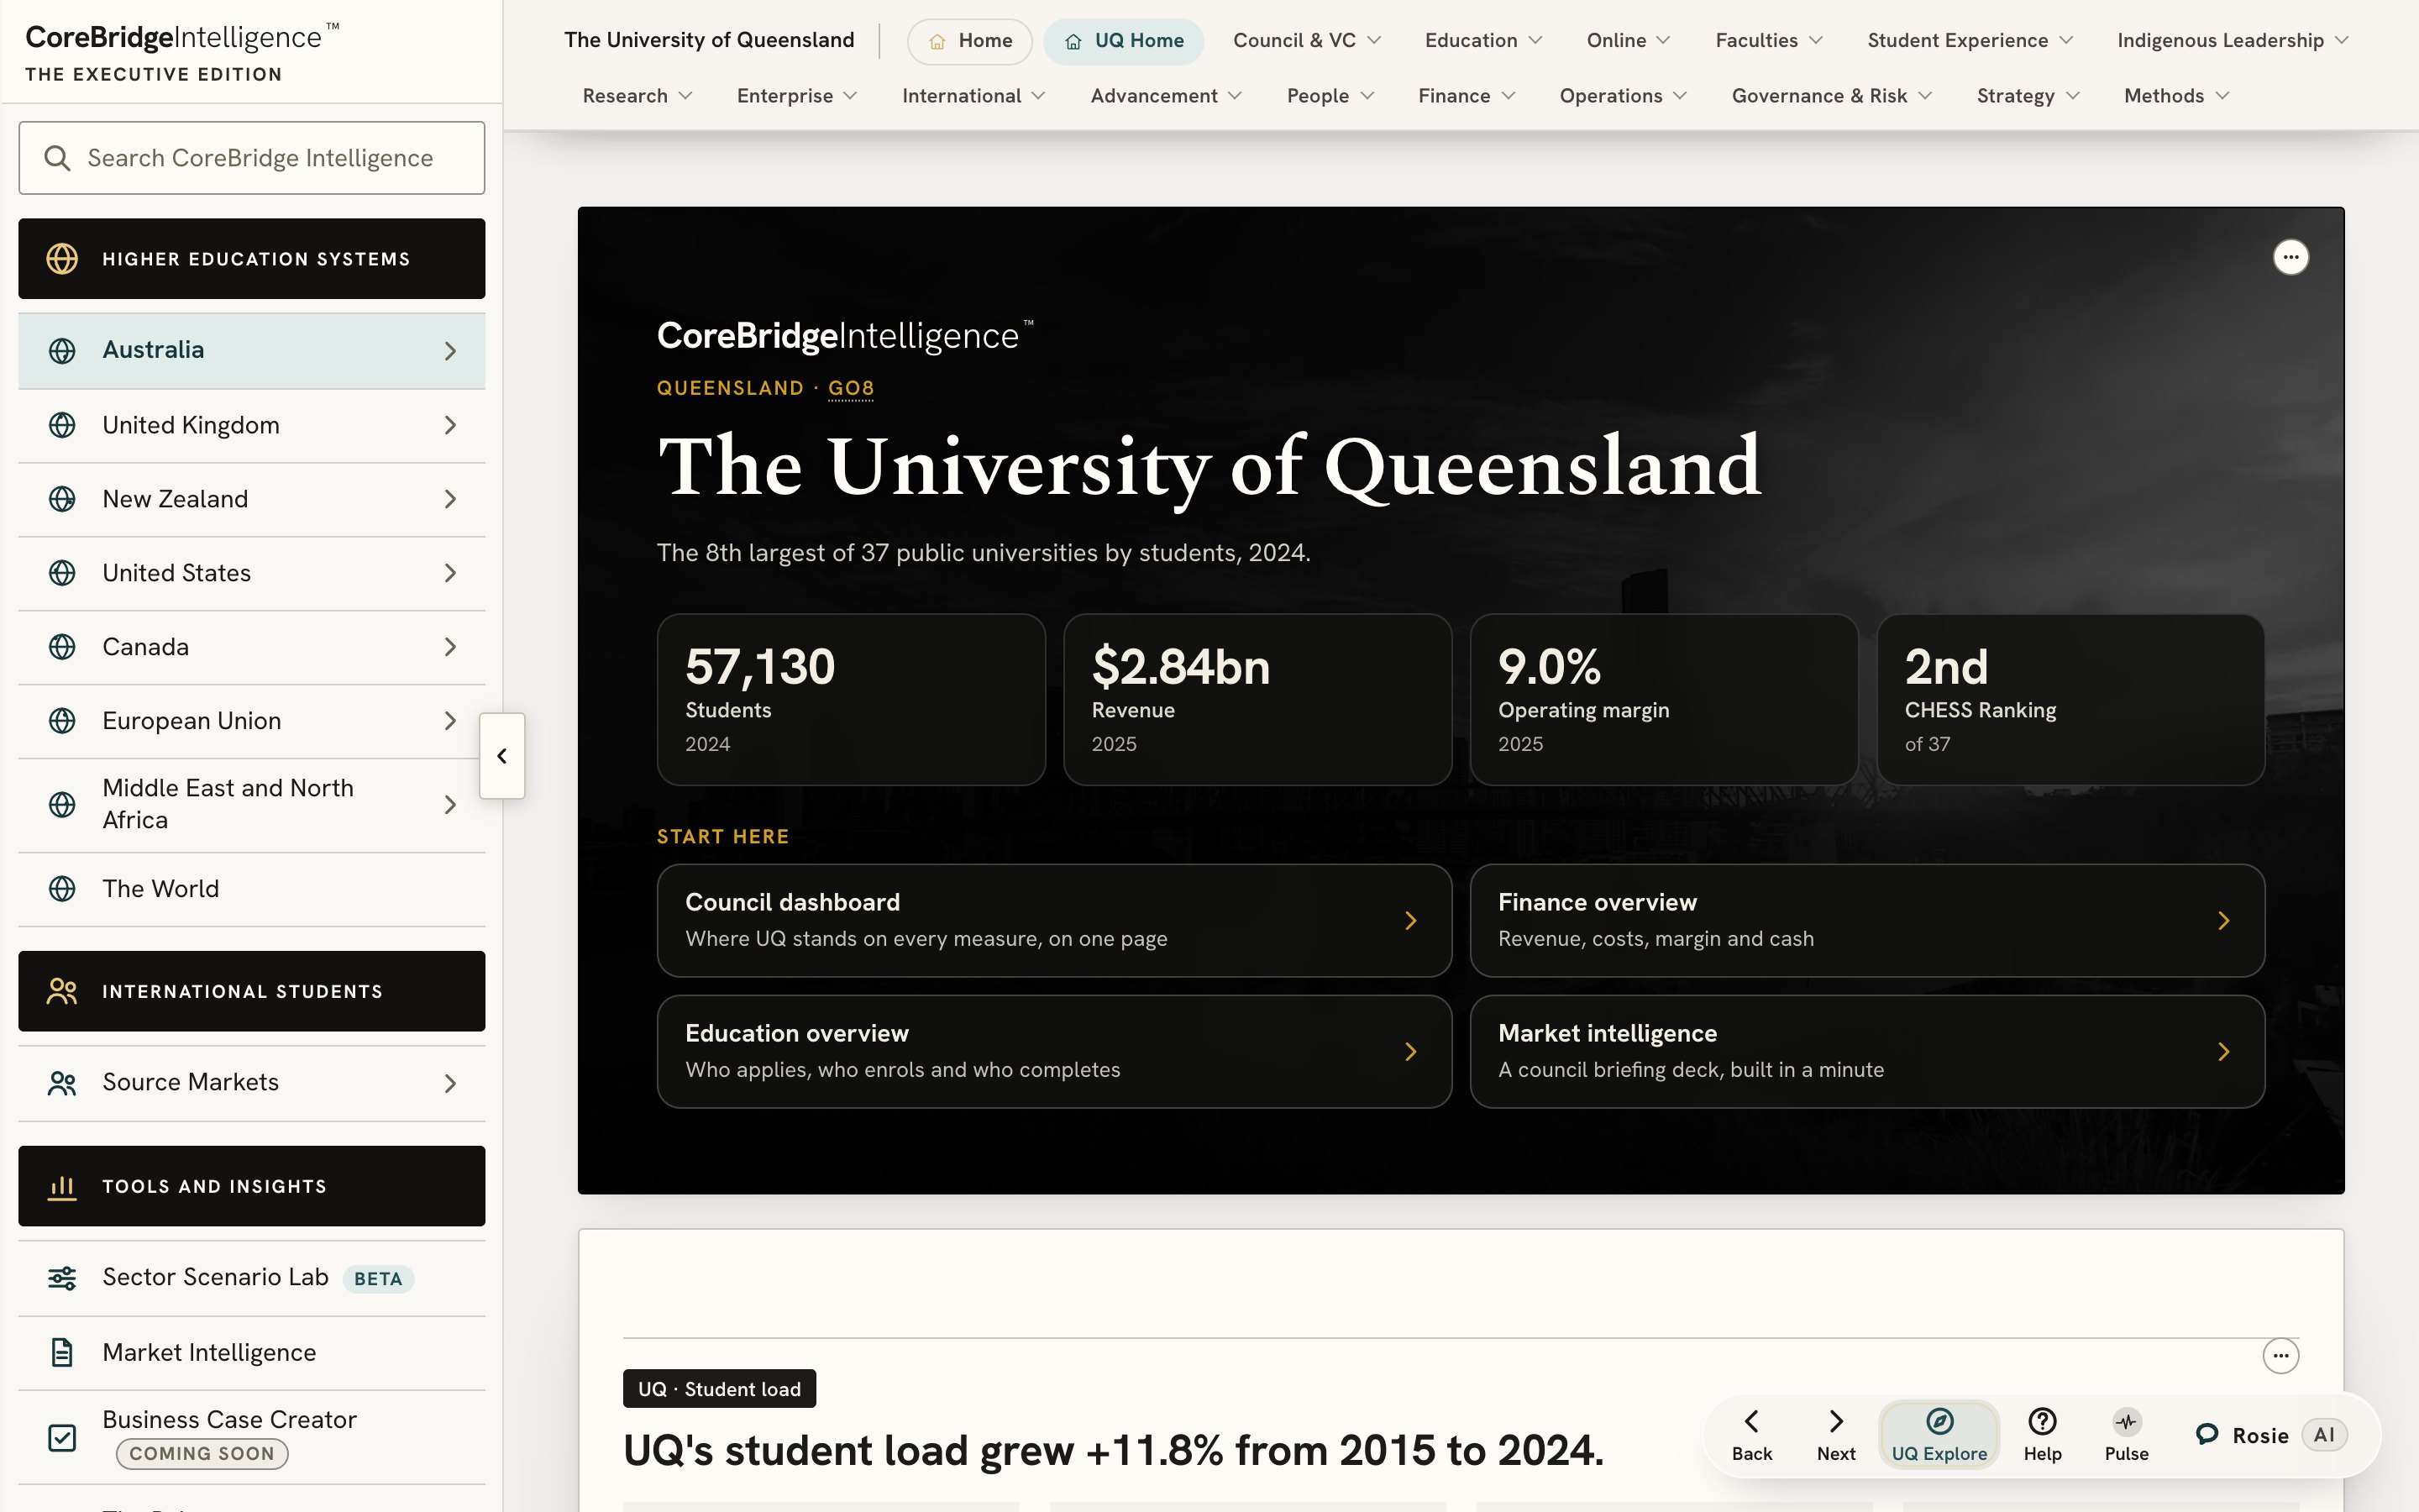
Task: Expand the Finance dropdown menu
Action: [1467, 96]
